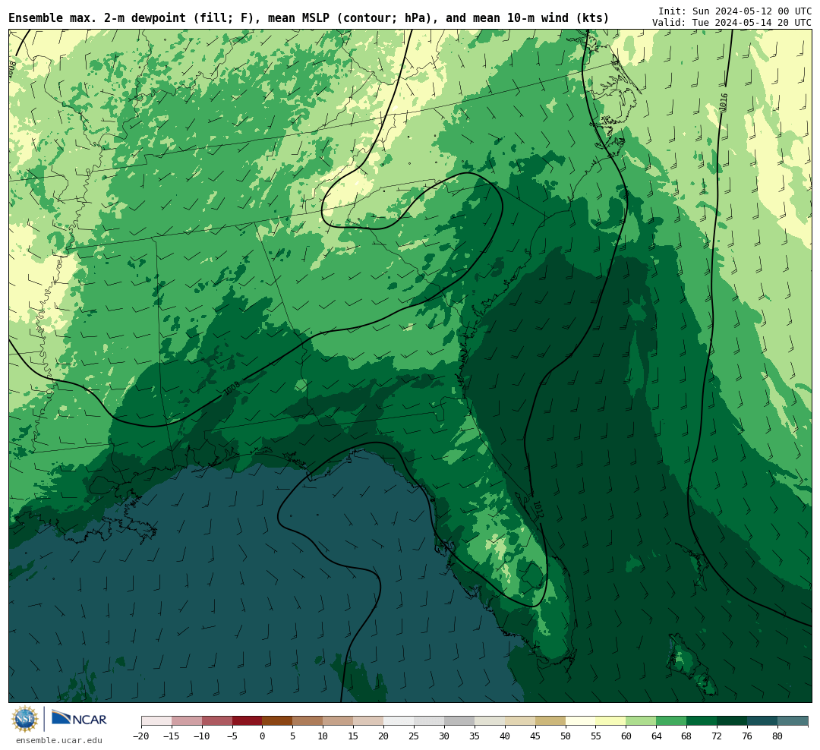Pick the tan swatch between 40 and 45
The width and height of the screenshot is (820, 750).
tap(520, 721)
